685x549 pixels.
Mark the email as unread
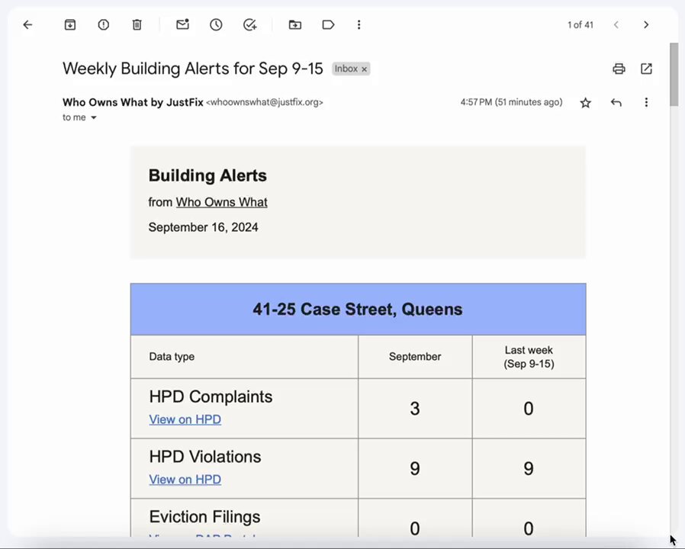coord(182,24)
